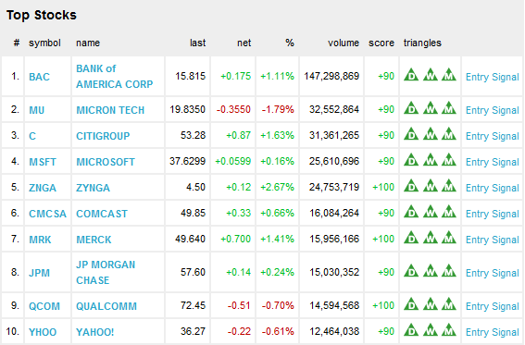Open the QCOM symbol link

pyautogui.click(x=44, y=306)
